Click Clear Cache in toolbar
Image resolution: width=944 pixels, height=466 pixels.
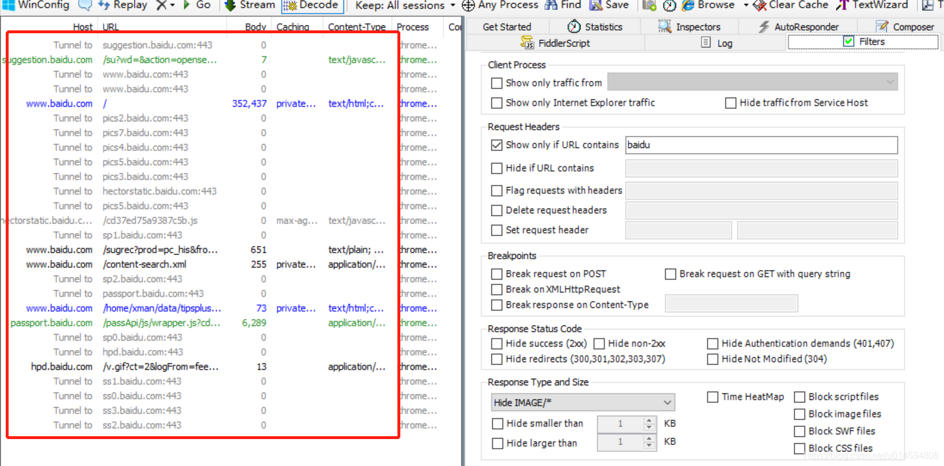pos(790,5)
